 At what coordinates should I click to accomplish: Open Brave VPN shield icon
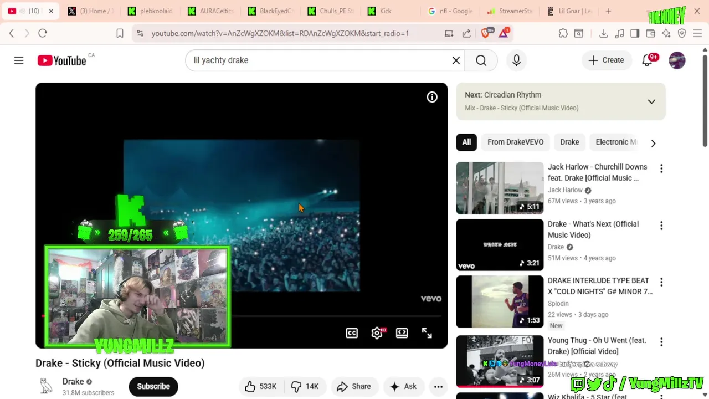coord(682,33)
